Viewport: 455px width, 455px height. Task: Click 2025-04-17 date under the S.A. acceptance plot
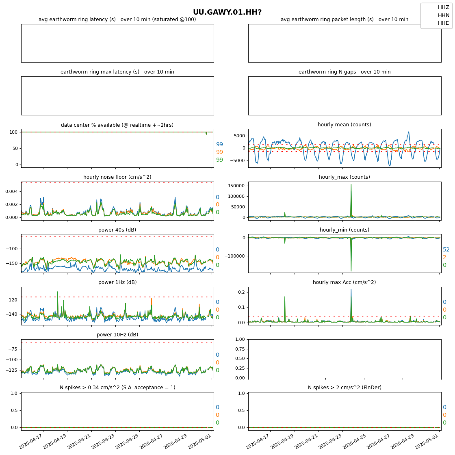[x=31, y=441]
